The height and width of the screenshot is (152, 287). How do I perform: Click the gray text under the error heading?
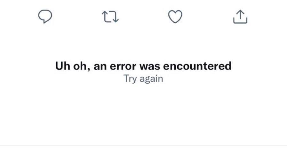(x=143, y=79)
